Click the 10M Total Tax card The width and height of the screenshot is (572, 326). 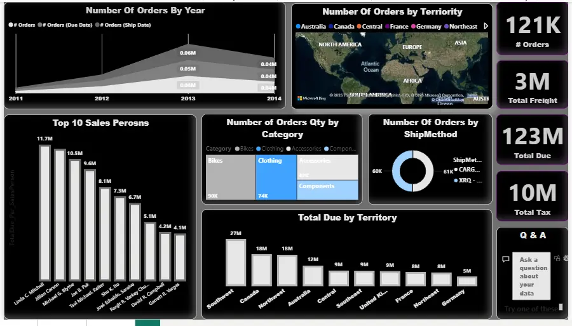pos(532,196)
